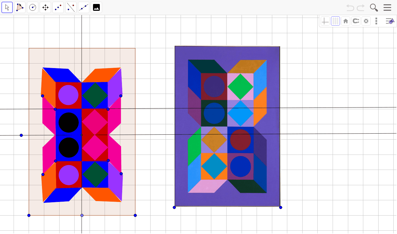The width and height of the screenshot is (397, 234).
Task: Toggle the style bar button
Action: tap(390, 21)
